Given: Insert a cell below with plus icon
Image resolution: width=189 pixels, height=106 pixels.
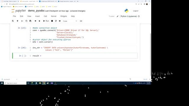Looking at the screenshot, I should (x=17, y=21).
